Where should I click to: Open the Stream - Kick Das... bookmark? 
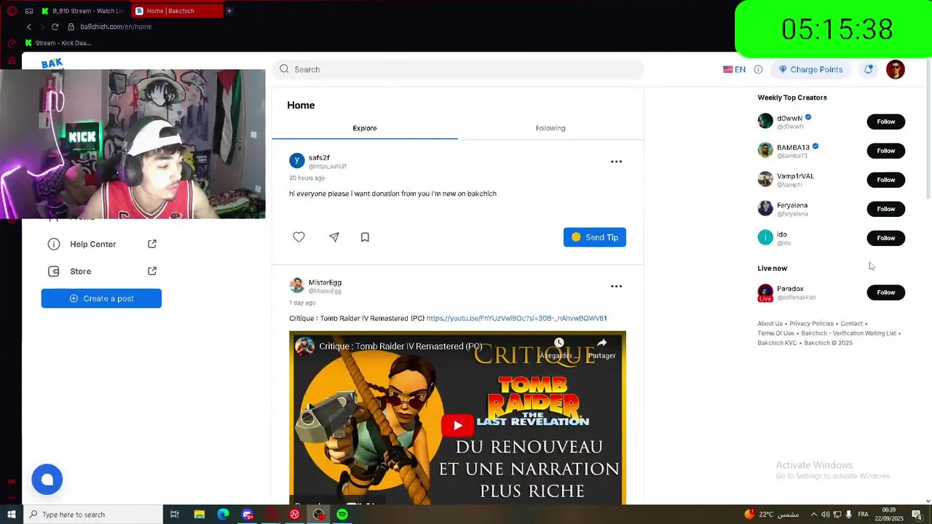tap(58, 43)
